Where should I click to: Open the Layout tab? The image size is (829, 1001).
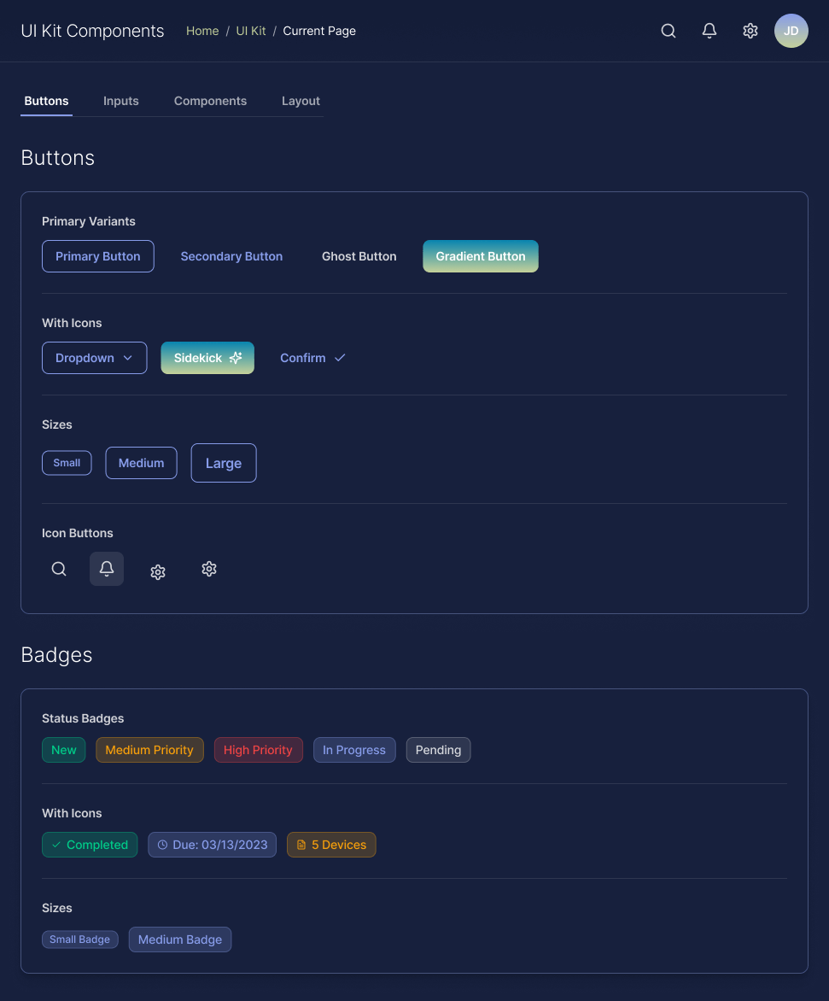click(301, 101)
